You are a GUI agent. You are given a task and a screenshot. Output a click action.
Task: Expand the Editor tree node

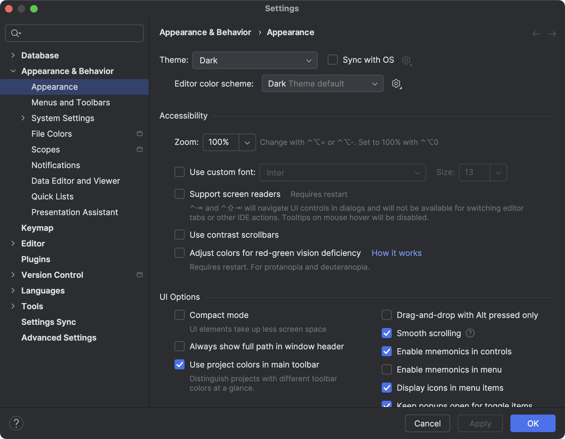click(13, 243)
